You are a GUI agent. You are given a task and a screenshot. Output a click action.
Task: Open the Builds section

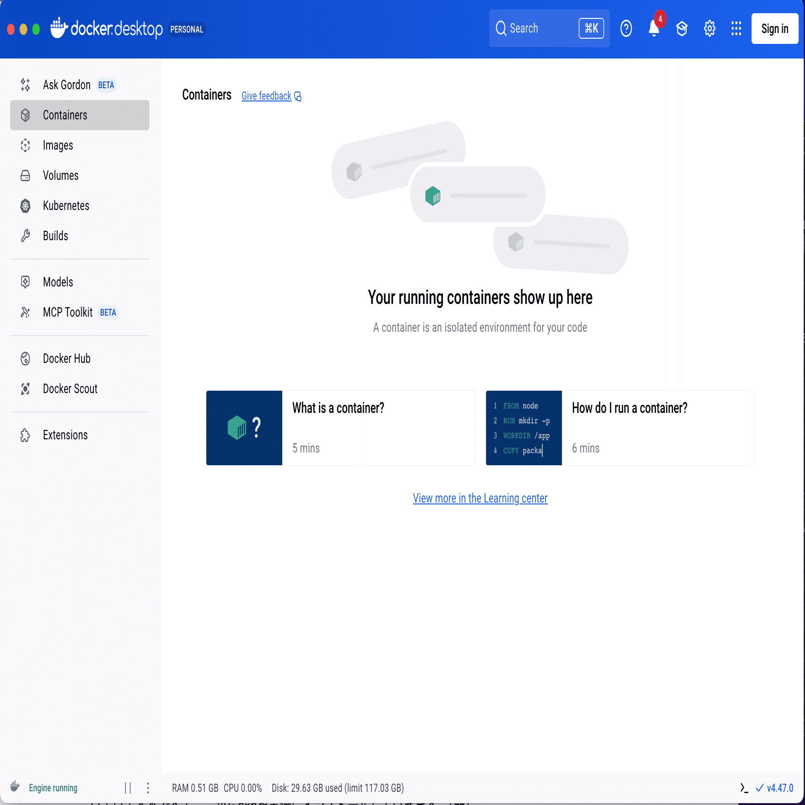click(x=80, y=236)
